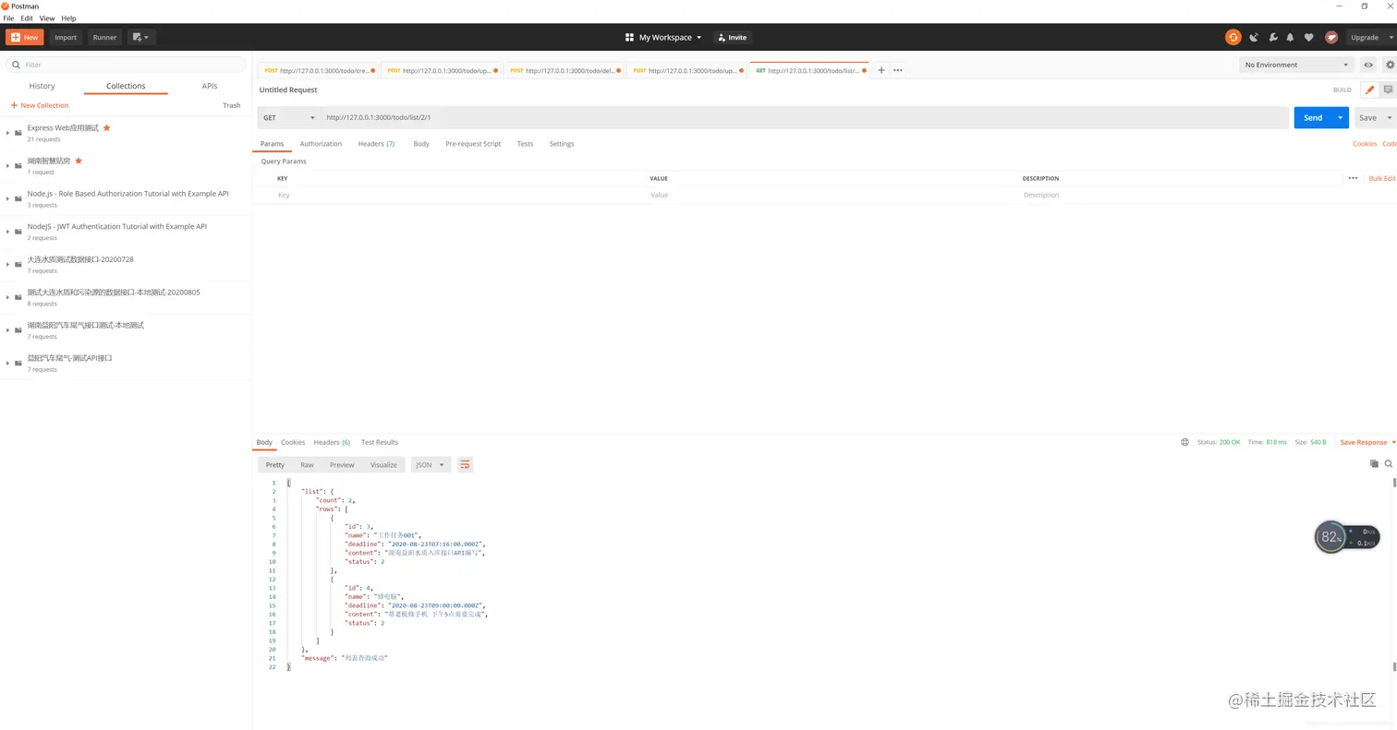Open the Edit menu

point(27,18)
